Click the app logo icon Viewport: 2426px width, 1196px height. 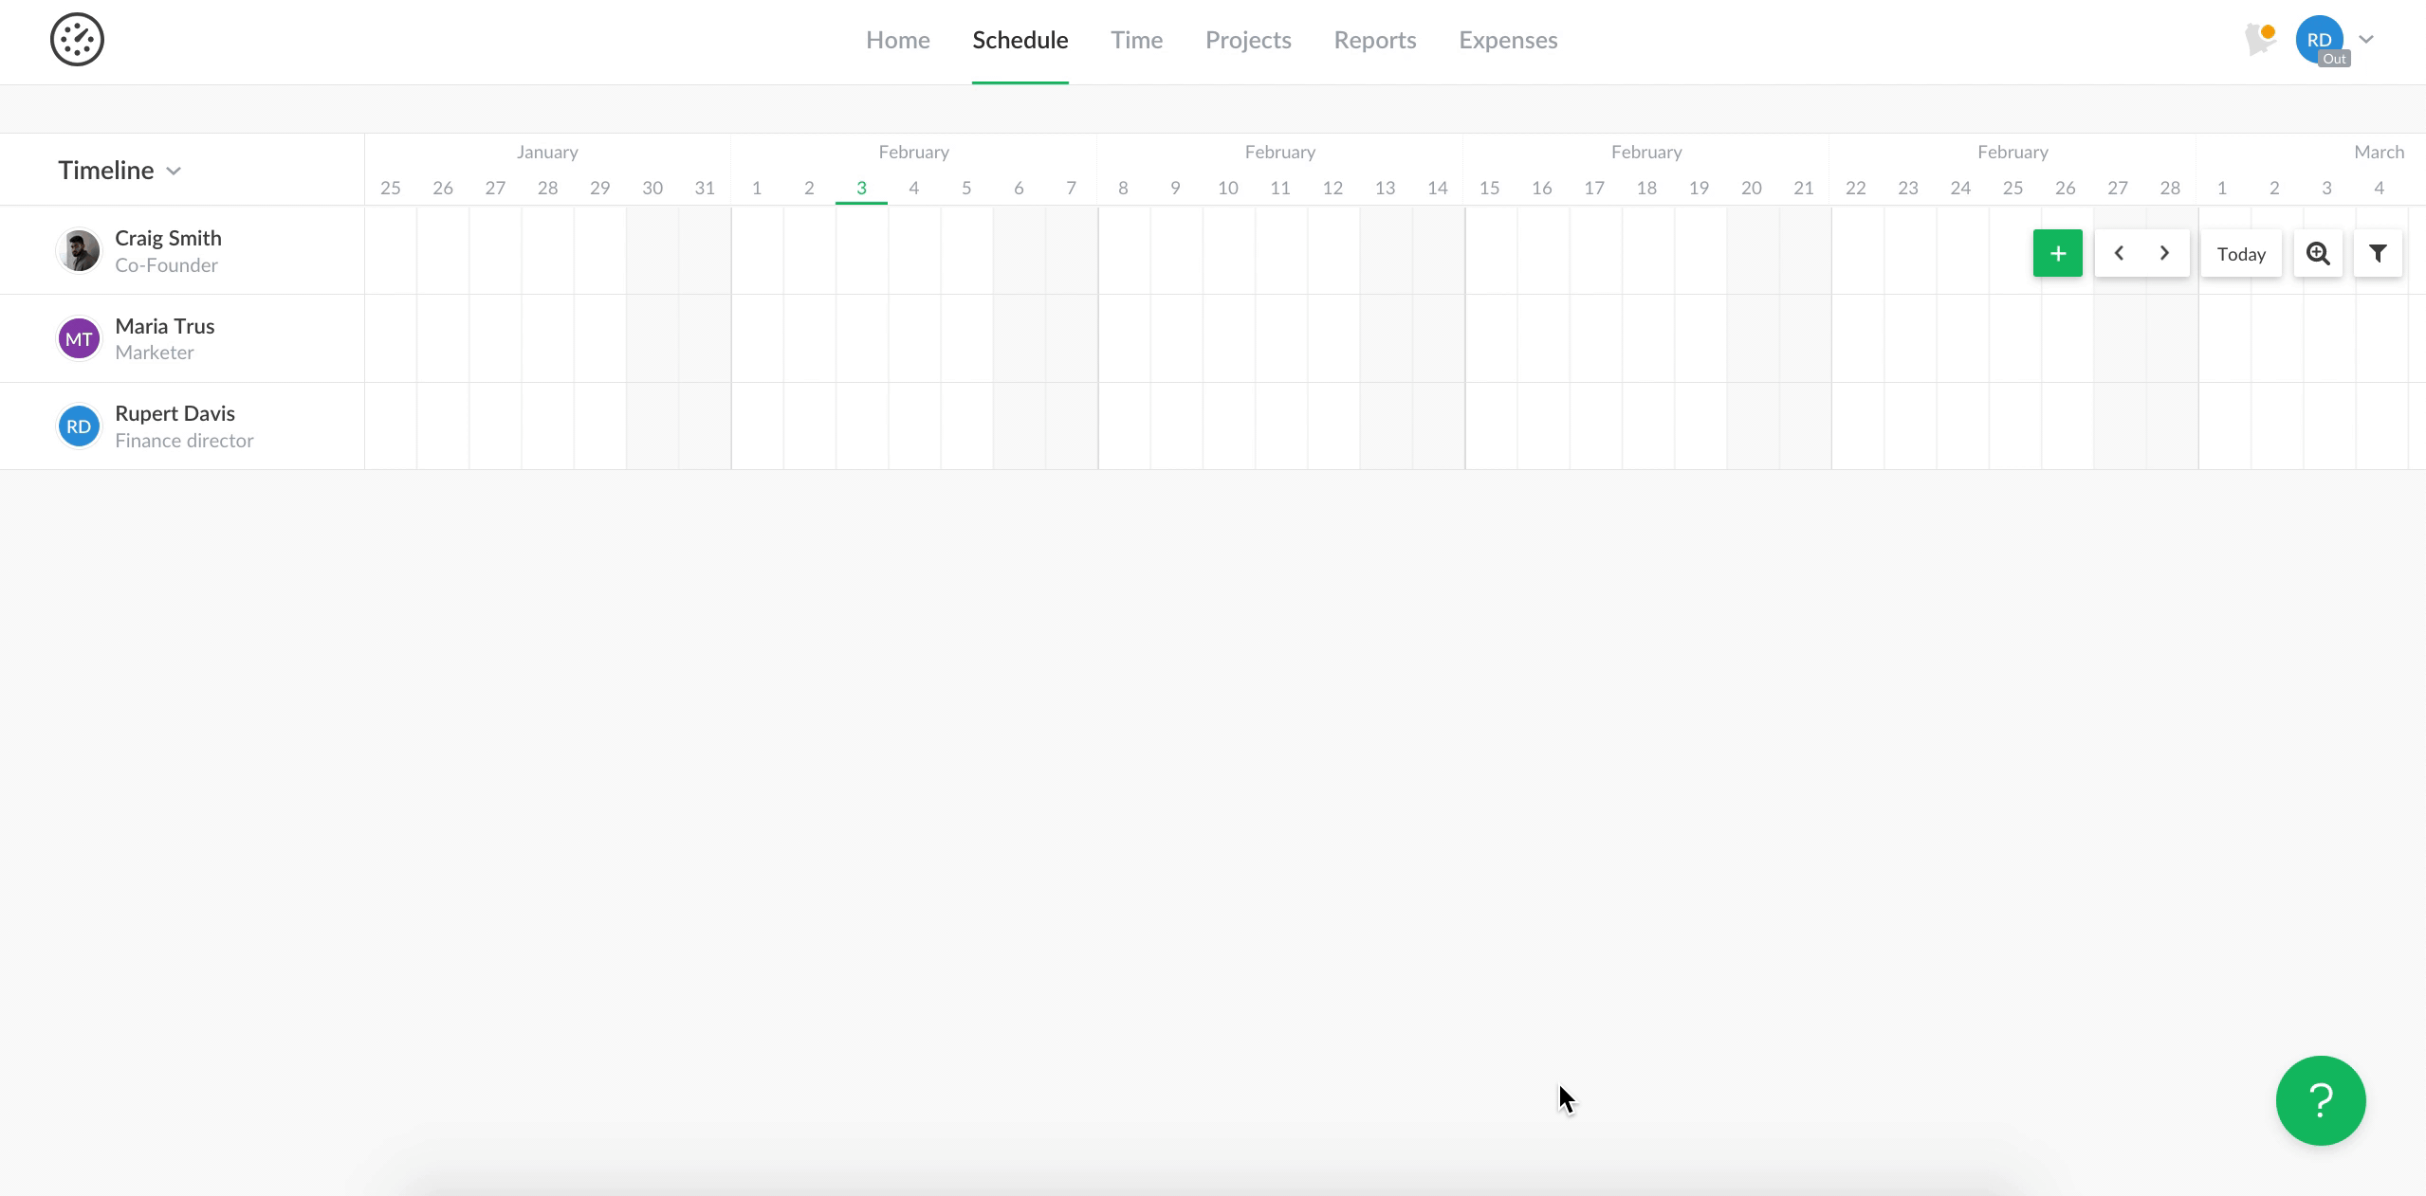pos(77,40)
